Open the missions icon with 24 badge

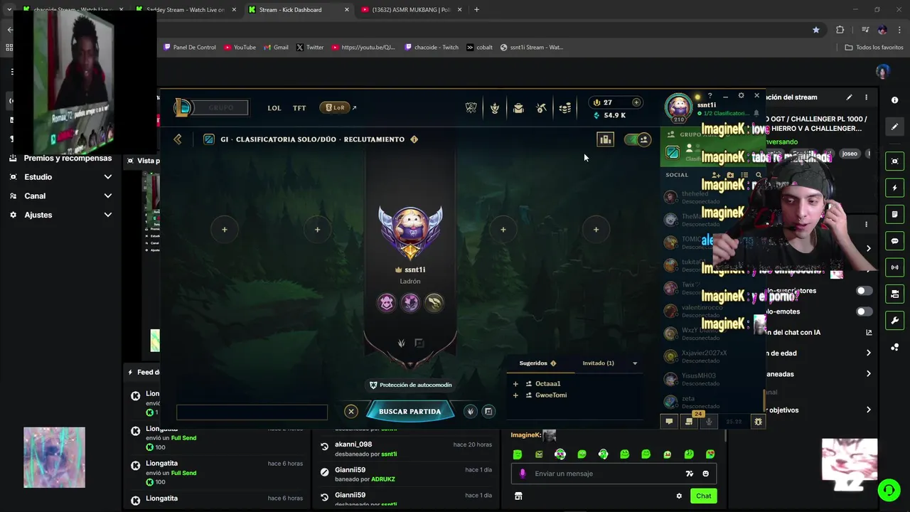point(689,421)
